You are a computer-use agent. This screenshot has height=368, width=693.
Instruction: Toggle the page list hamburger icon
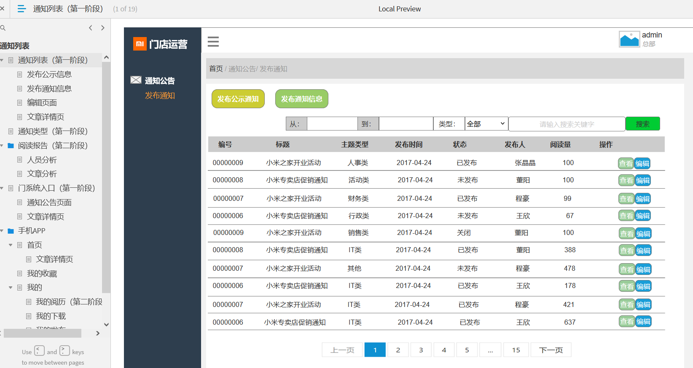click(21, 8)
